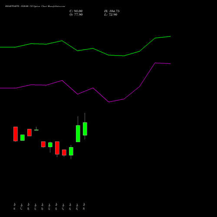The width and height of the screenshot is (217, 217).
Task: Select the 27 Apr red candlestick
Action: (64, 152)
